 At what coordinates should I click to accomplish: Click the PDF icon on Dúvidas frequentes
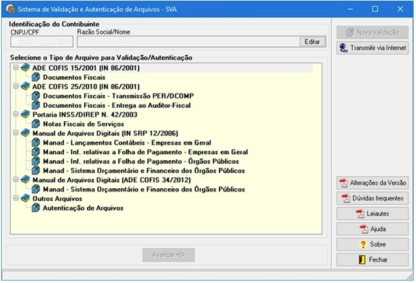click(x=346, y=198)
